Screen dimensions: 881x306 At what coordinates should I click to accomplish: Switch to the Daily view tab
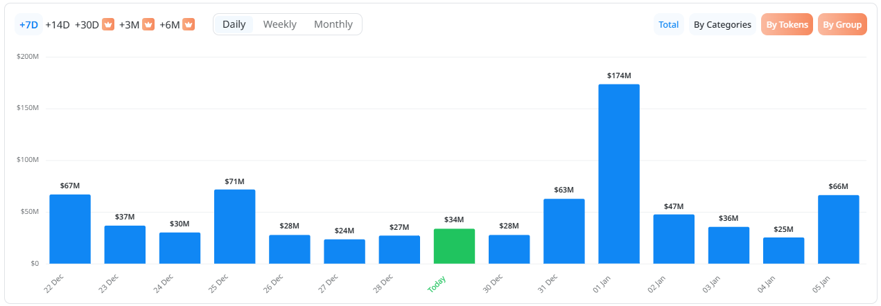tap(234, 24)
